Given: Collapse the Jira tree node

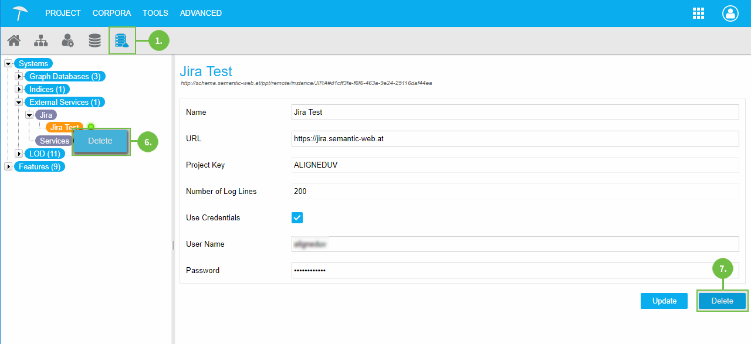Looking at the screenshot, I should coord(29,115).
